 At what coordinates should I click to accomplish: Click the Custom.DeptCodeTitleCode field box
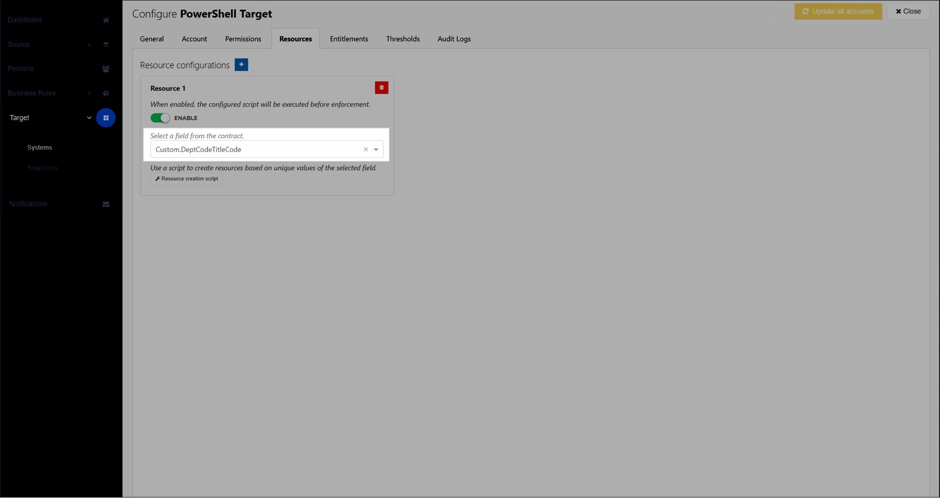pos(267,150)
